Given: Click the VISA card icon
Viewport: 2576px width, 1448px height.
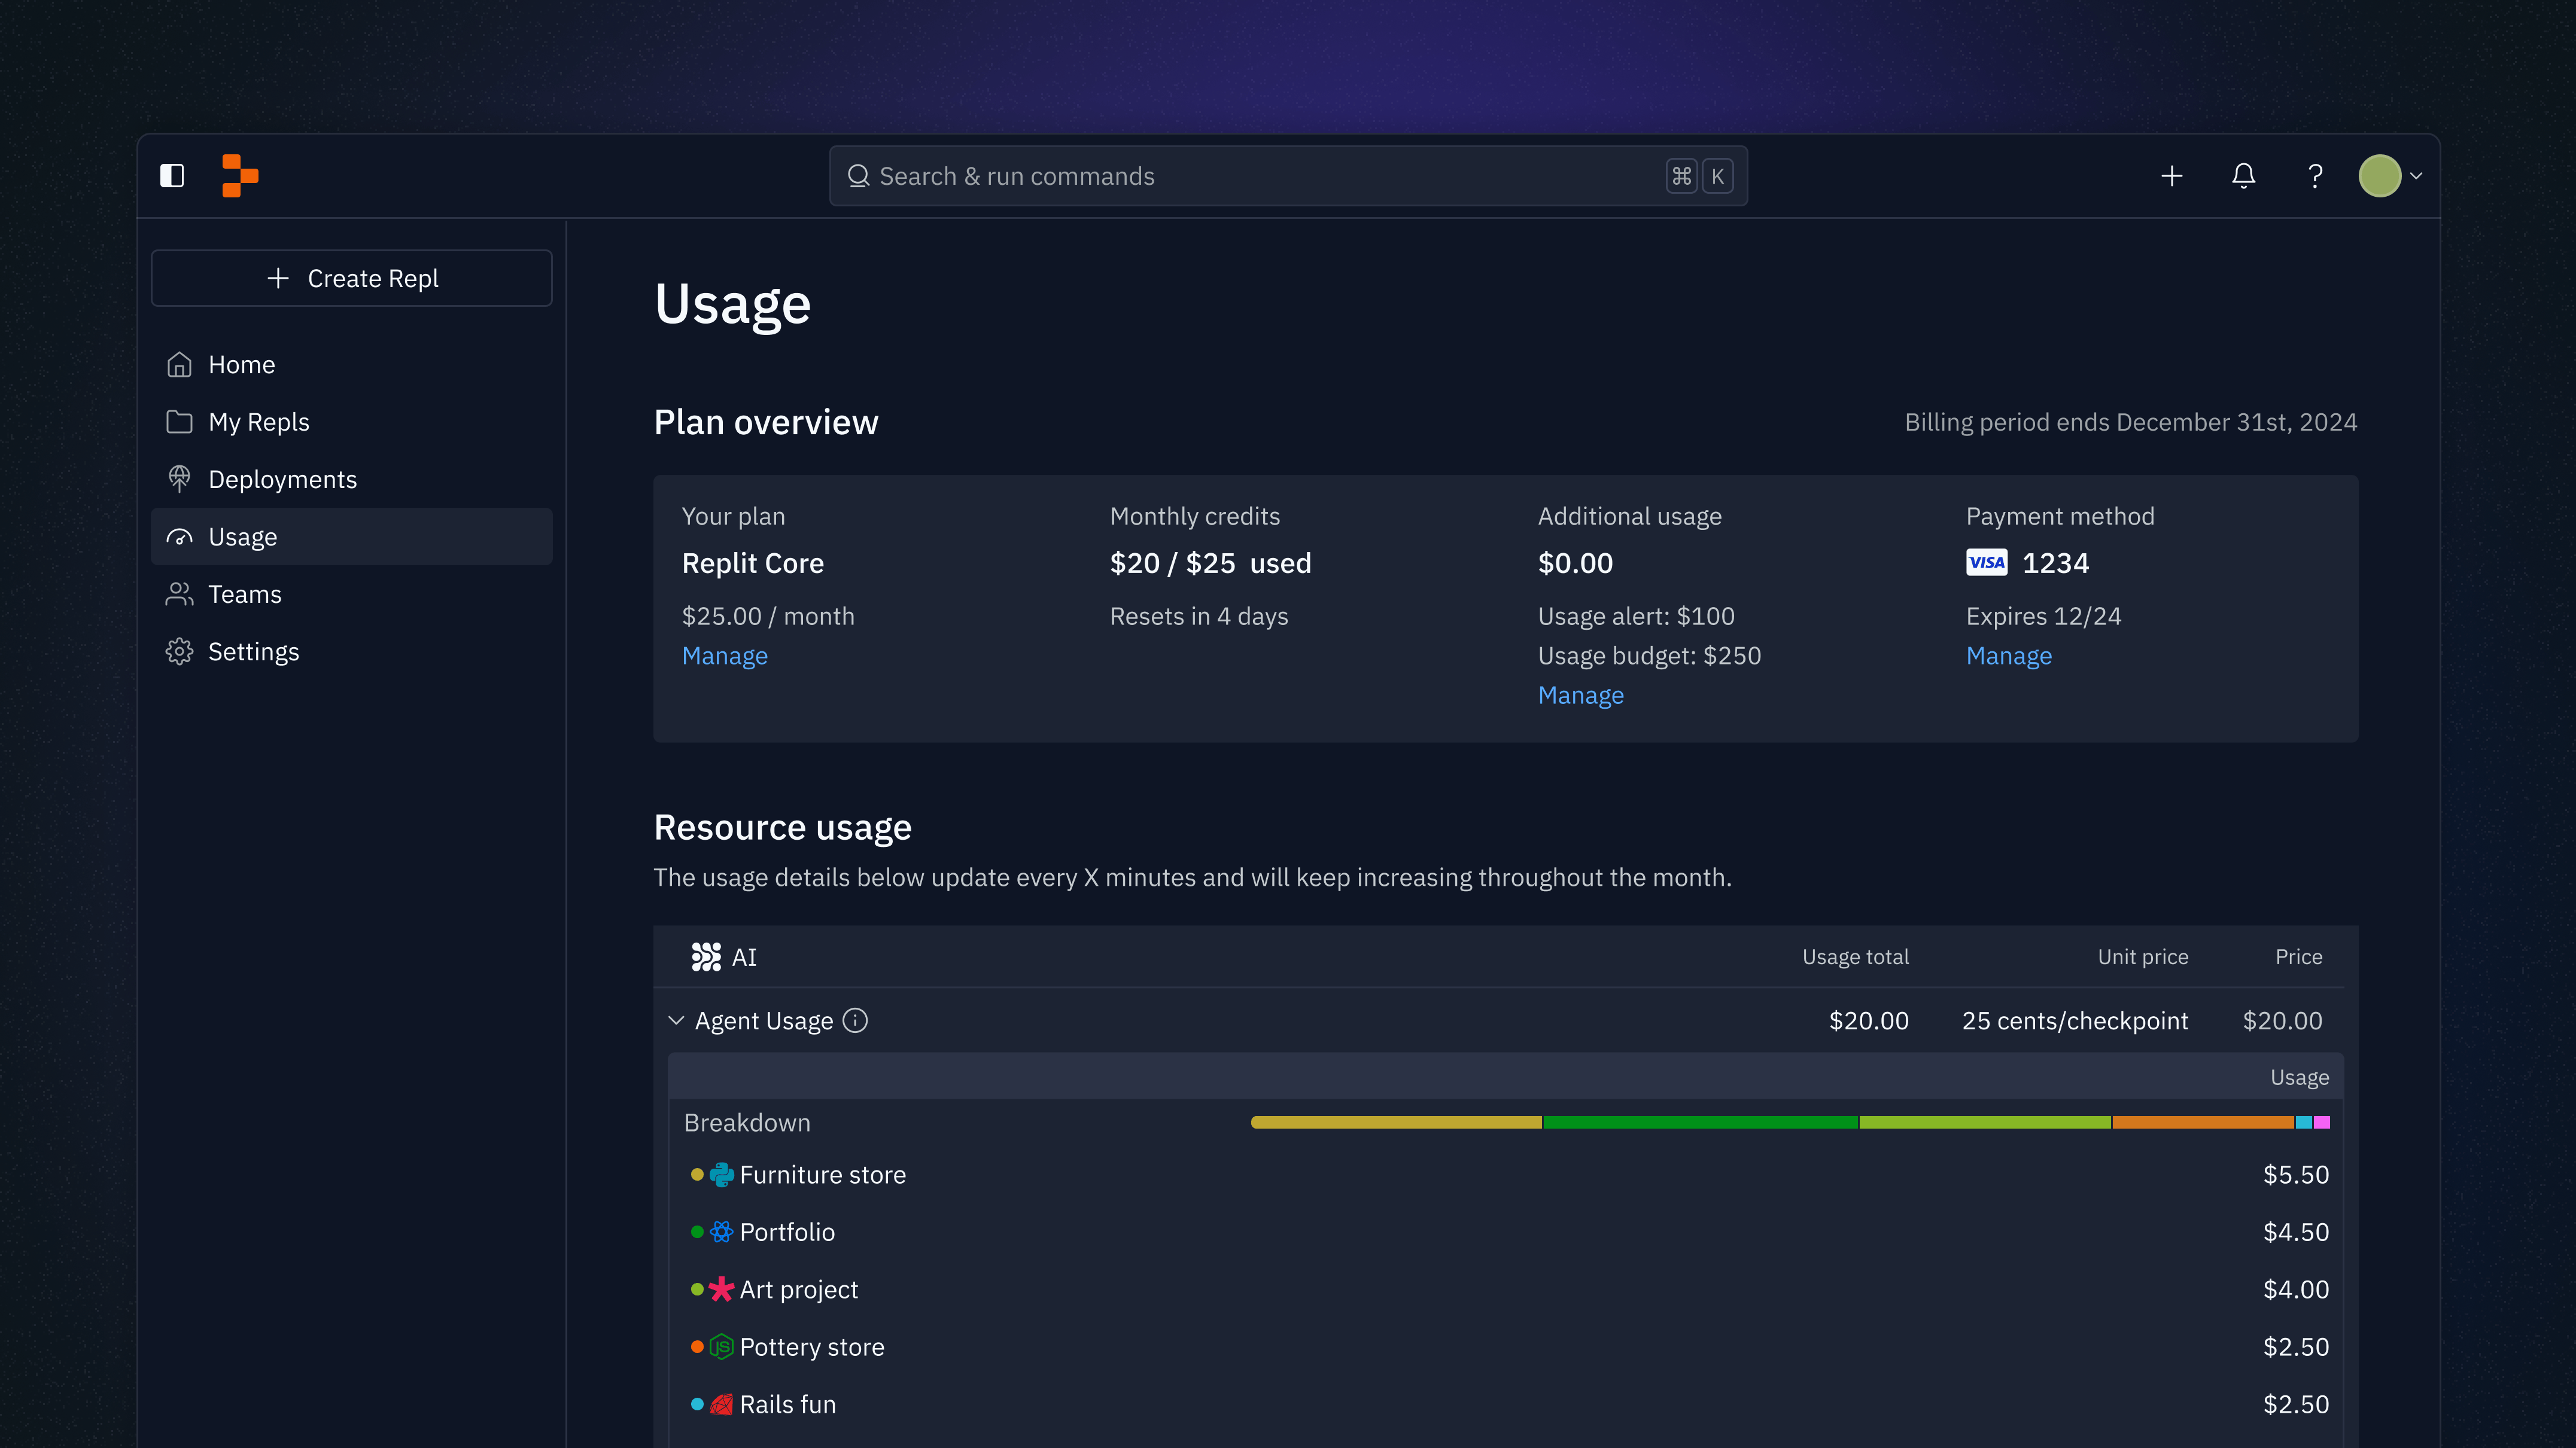Looking at the screenshot, I should coord(1986,563).
